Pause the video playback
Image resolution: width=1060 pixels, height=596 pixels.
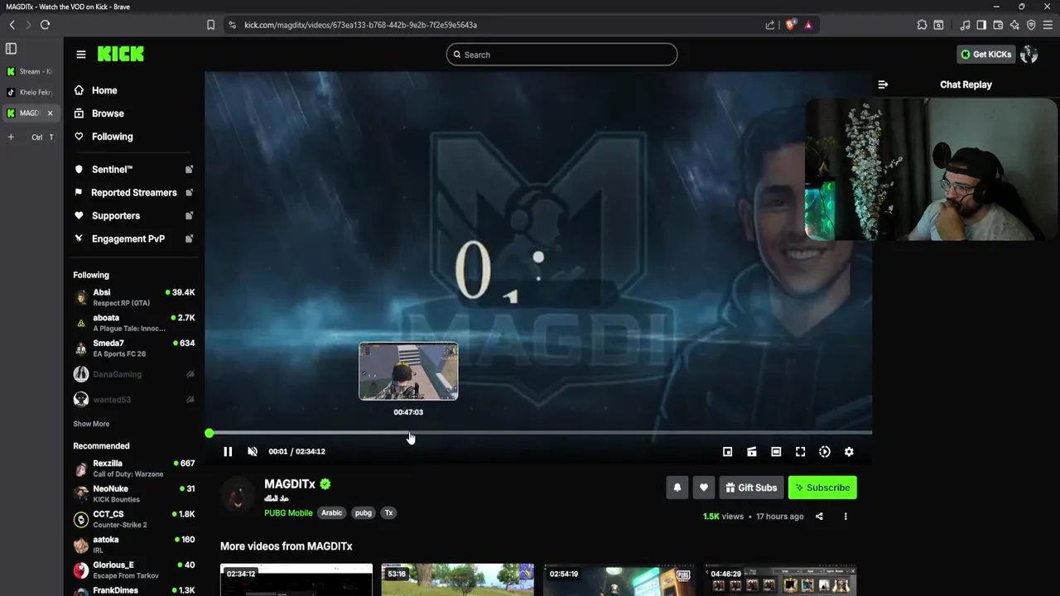(x=228, y=451)
